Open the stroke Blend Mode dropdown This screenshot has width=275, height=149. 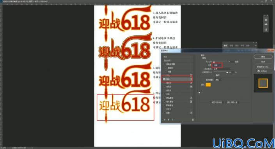click(222, 69)
